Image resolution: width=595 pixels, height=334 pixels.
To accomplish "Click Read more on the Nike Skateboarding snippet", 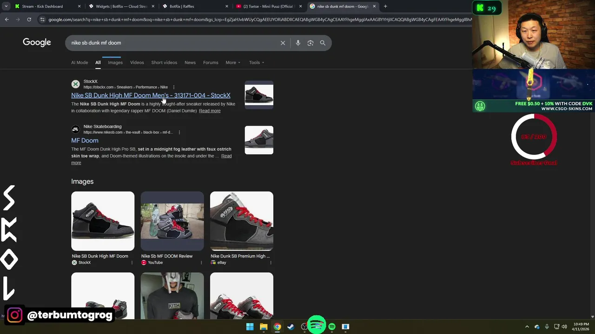I will 226,156.
